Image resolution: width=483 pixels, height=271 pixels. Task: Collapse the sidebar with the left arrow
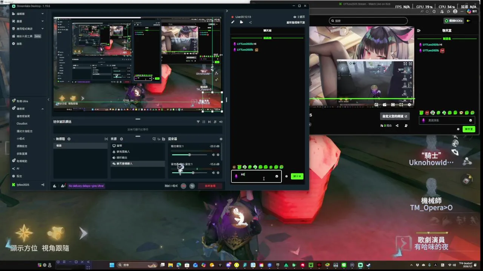(x=48, y=100)
